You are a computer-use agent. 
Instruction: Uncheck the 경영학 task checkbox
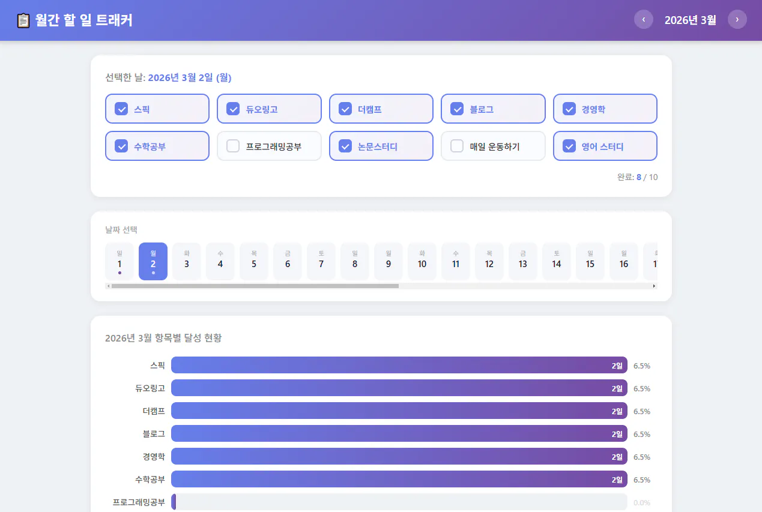[x=569, y=109]
